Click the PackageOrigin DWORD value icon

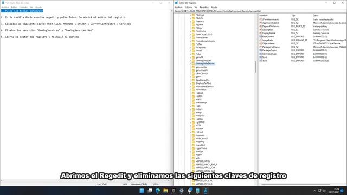point(260,50)
